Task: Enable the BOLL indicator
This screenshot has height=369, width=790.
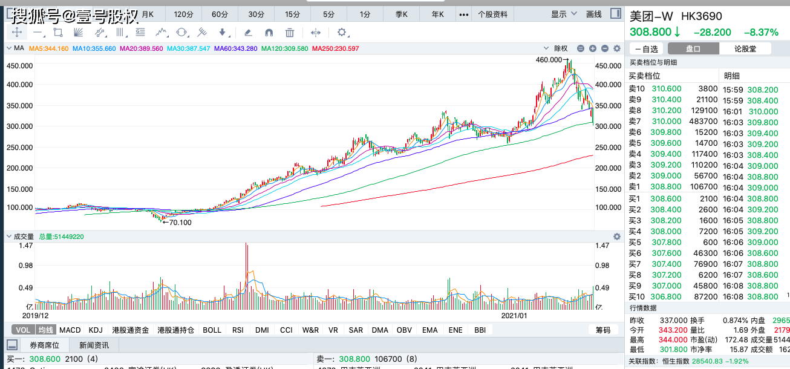Action: pos(212,330)
